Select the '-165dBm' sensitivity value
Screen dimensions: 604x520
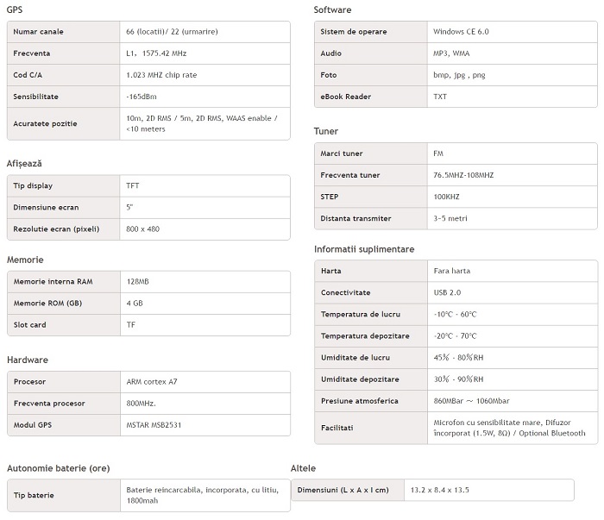(x=143, y=97)
